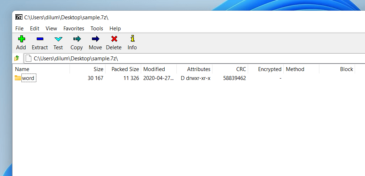
Task: Click the CRC value 58839462
Action: pos(235,78)
